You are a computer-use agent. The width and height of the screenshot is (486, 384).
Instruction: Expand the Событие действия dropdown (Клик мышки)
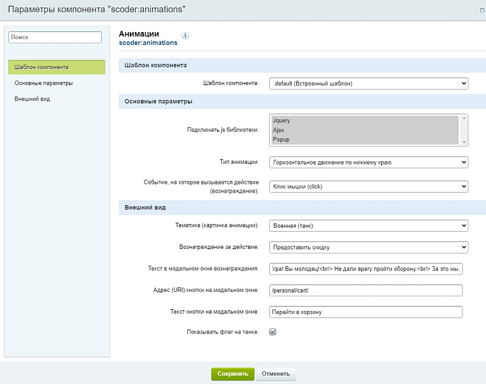(368, 186)
